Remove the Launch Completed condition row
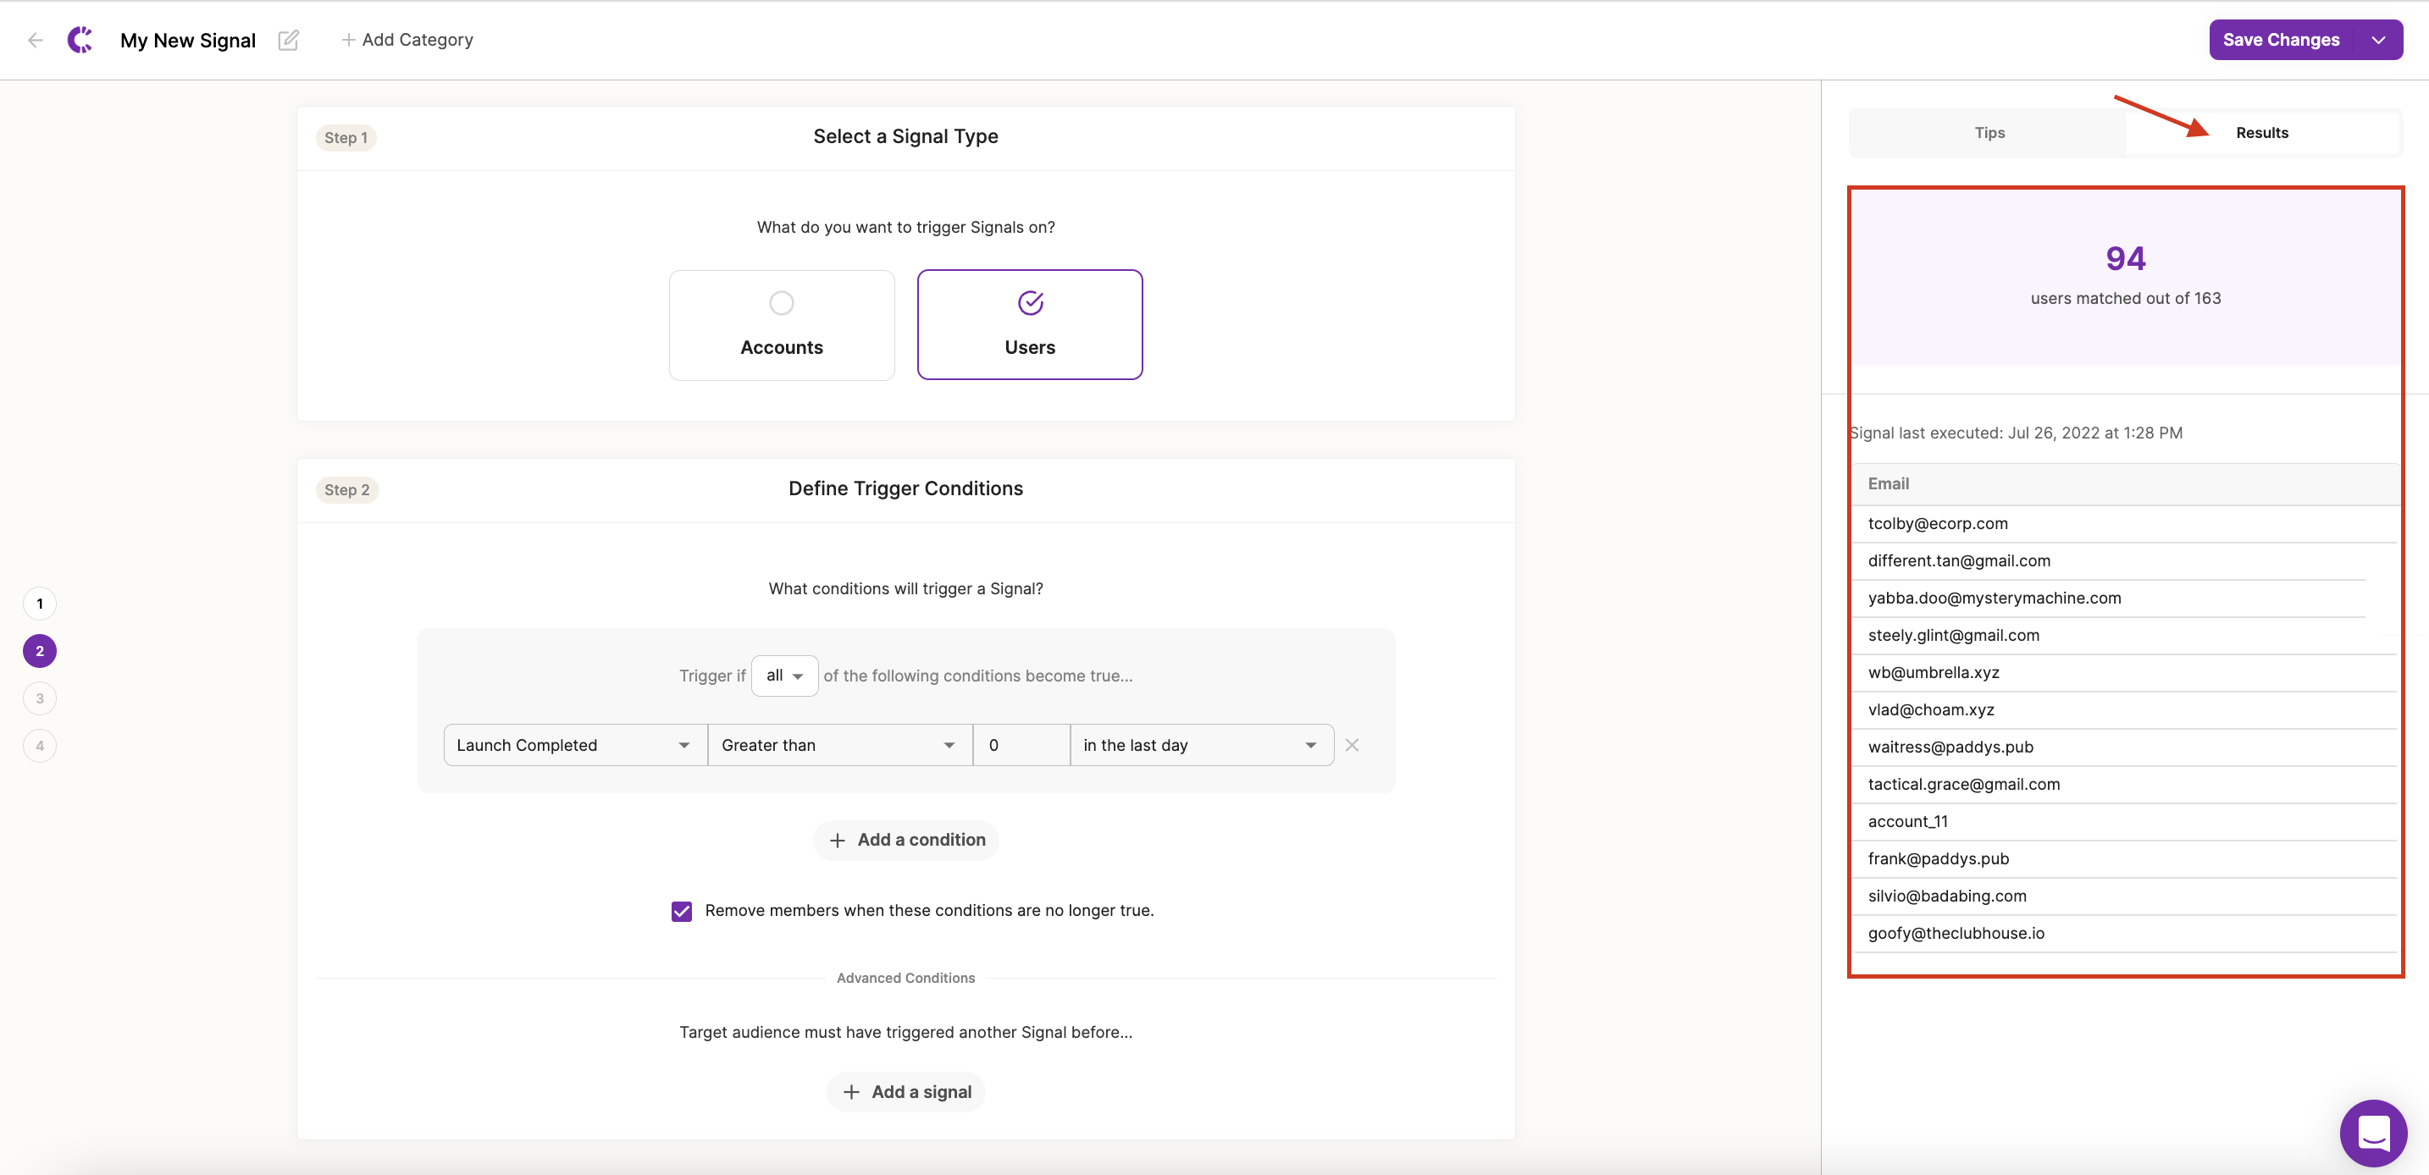Image resolution: width=2429 pixels, height=1175 pixels. (x=1351, y=744)
